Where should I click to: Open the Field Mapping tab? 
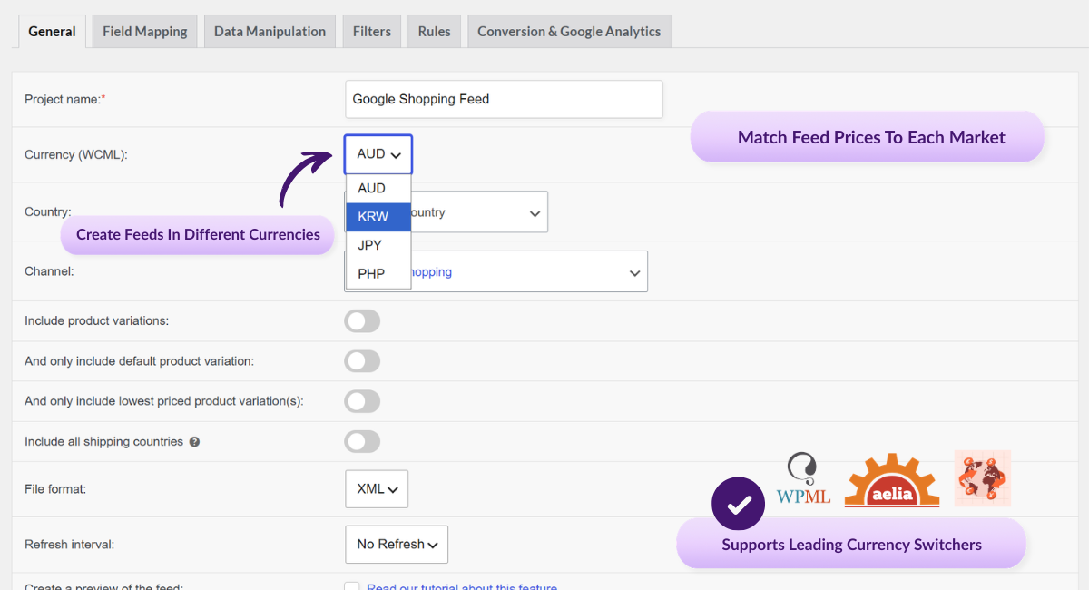tap(144, 31)
